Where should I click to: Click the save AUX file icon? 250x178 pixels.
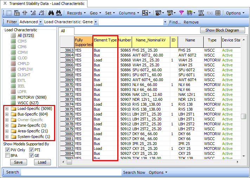tap(158, 13)
